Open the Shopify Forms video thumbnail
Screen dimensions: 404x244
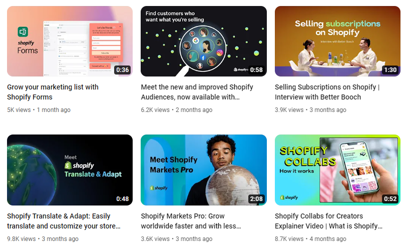70,41
